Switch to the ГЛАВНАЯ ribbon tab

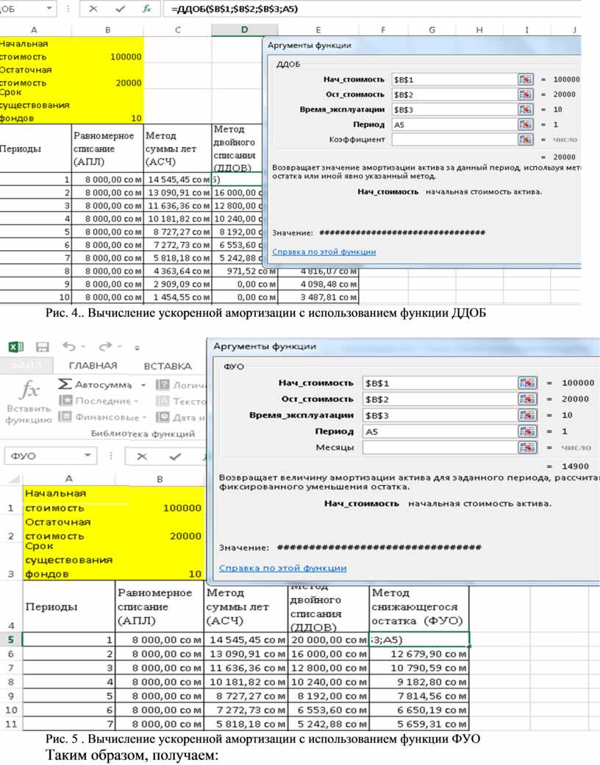pyautogui.click(x=93, y=366)
